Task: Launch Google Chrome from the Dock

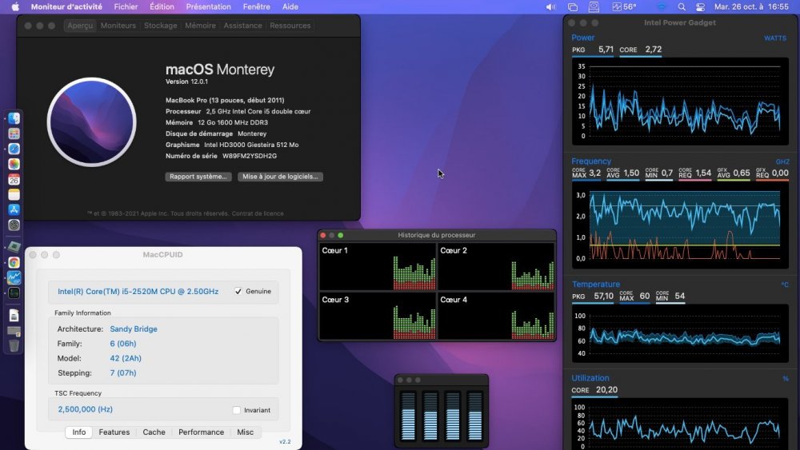Action: point(14,262)
